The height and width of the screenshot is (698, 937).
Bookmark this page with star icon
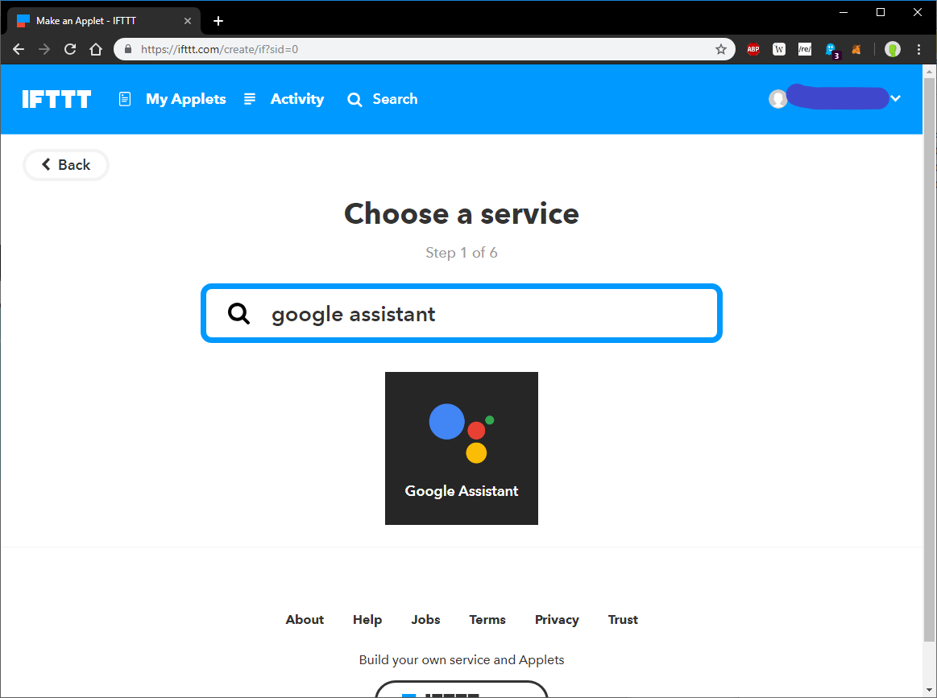pyautogui.click(x=721, y=50)
